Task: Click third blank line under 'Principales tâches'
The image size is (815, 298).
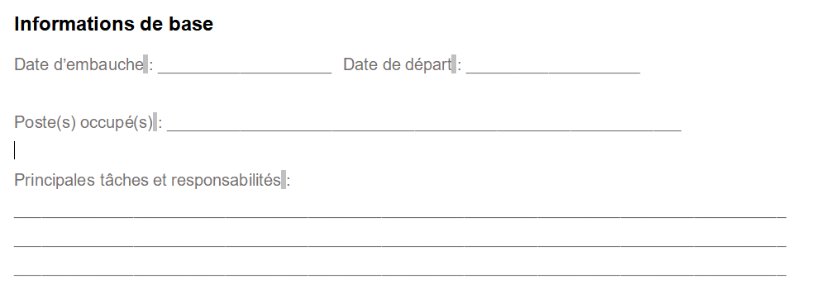Action: [400, 273]
